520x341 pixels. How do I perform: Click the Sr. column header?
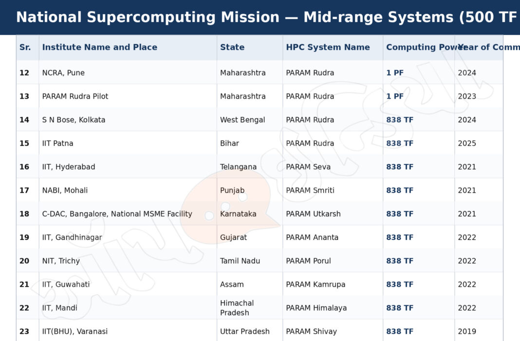pyautogui.click(x=25, y=47)
